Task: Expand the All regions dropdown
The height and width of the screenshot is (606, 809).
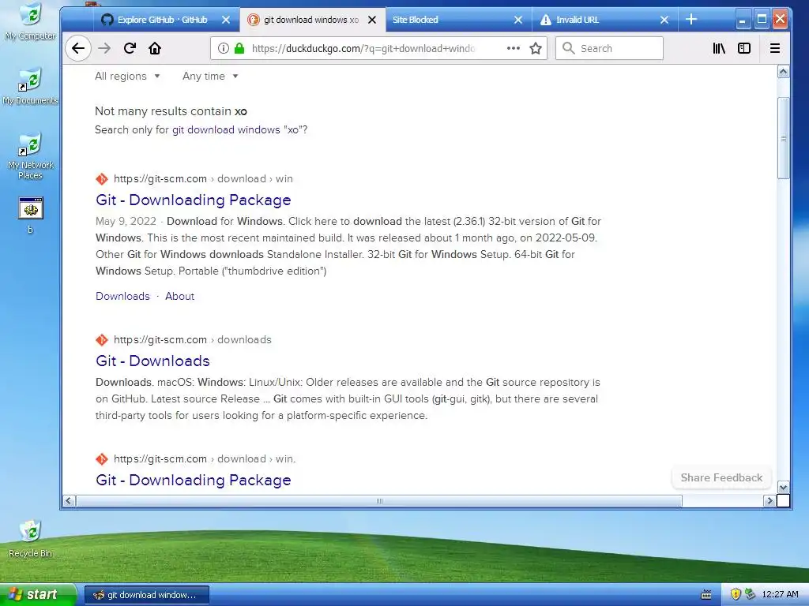Action: point(127,77)
